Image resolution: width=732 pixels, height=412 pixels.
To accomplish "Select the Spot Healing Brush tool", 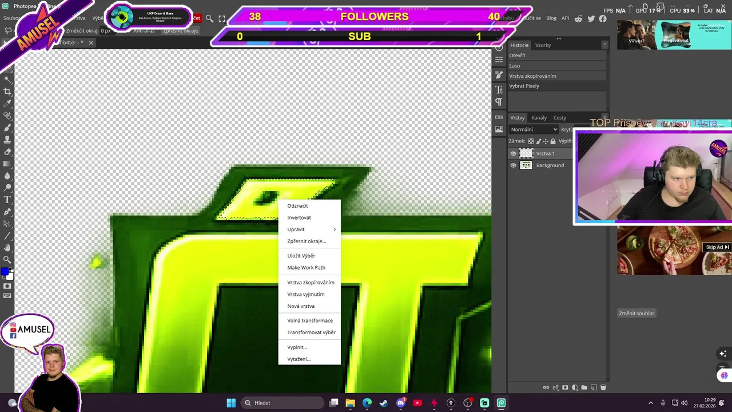I will [7, 116].
